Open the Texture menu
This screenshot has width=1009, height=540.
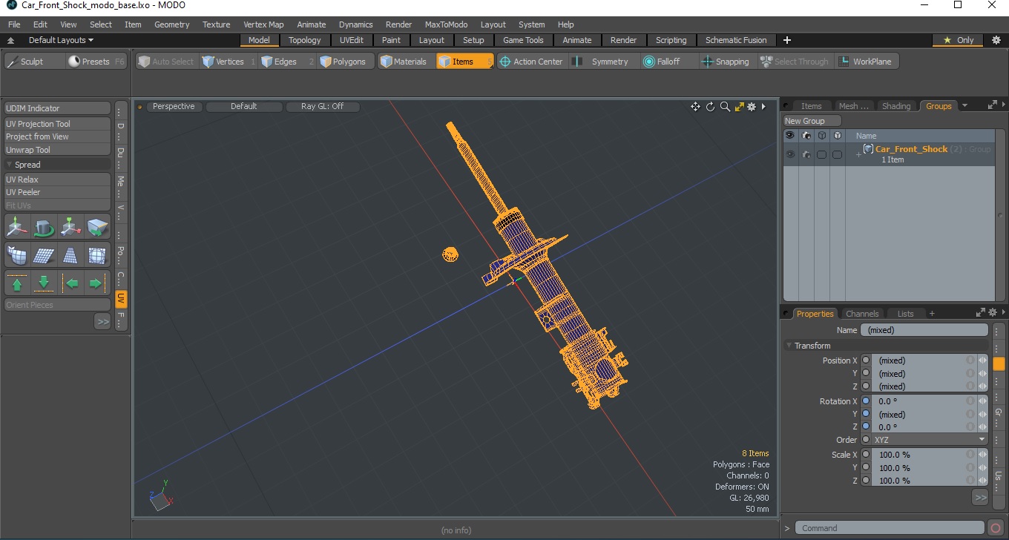click(217, 24)
